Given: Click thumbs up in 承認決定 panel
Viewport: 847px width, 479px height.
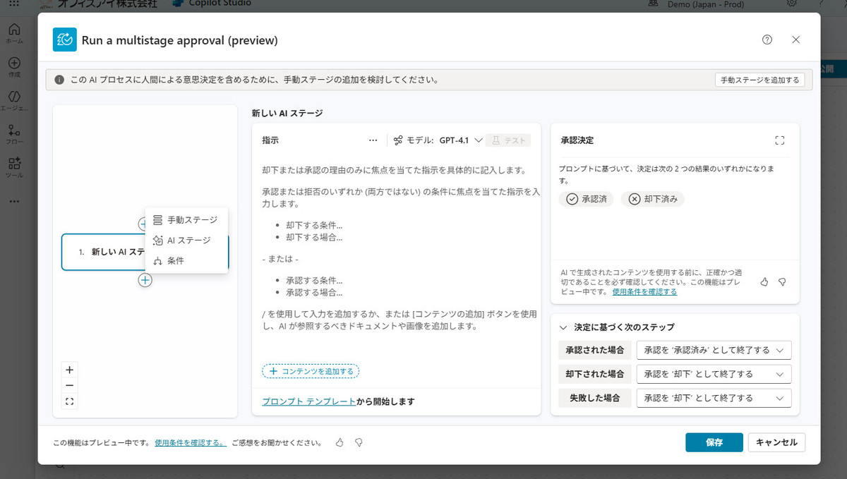Looking at the screenshot, I should pos(764,281).
